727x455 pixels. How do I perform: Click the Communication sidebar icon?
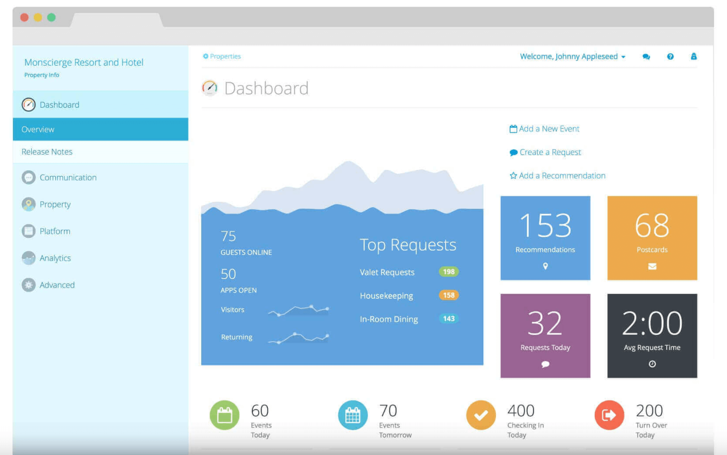tap(28, 177)
